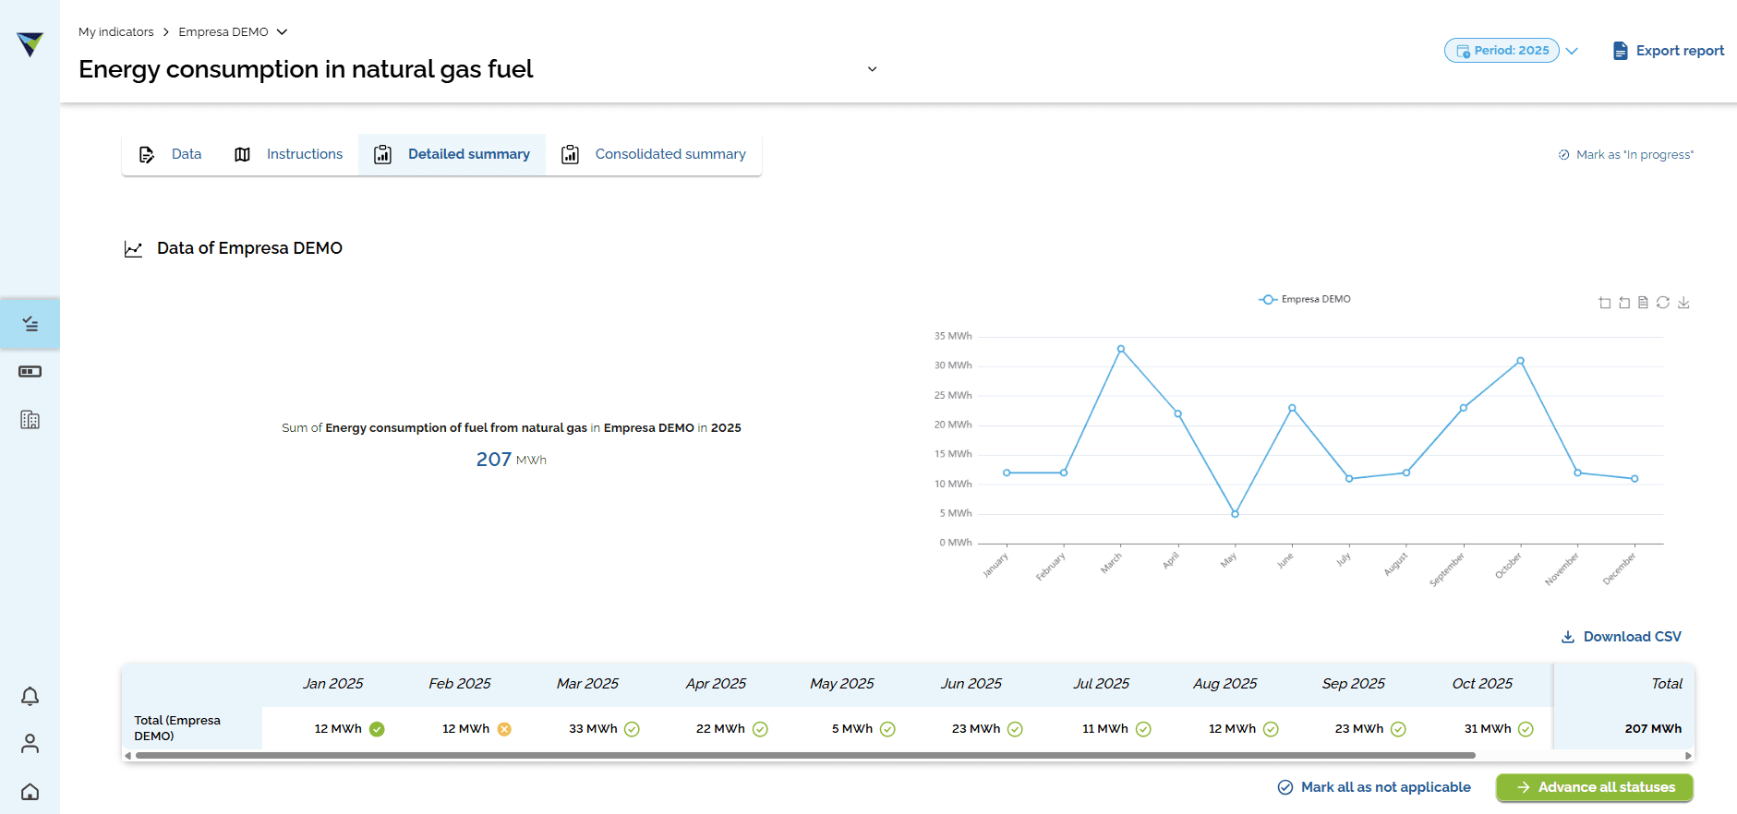The image size is (1737, 814).
Task: Toggle Mar 2025 status check icon
Action: pyautogui.click(x=632, y=729)
